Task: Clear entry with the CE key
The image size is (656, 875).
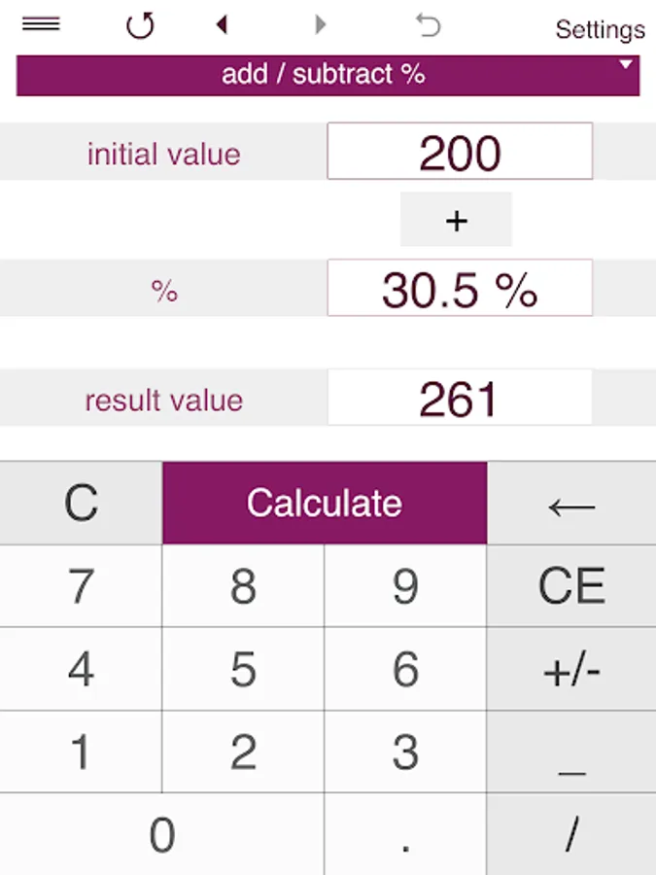Action: tap(571, 586)
